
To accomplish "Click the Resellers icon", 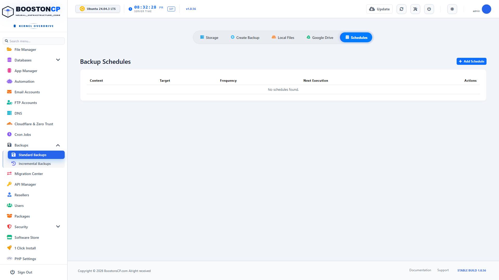I will click(x=9, y=195).
